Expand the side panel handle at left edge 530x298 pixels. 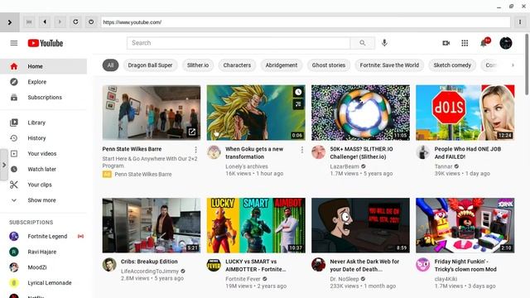pyautogui.click(x=3, y=165)
